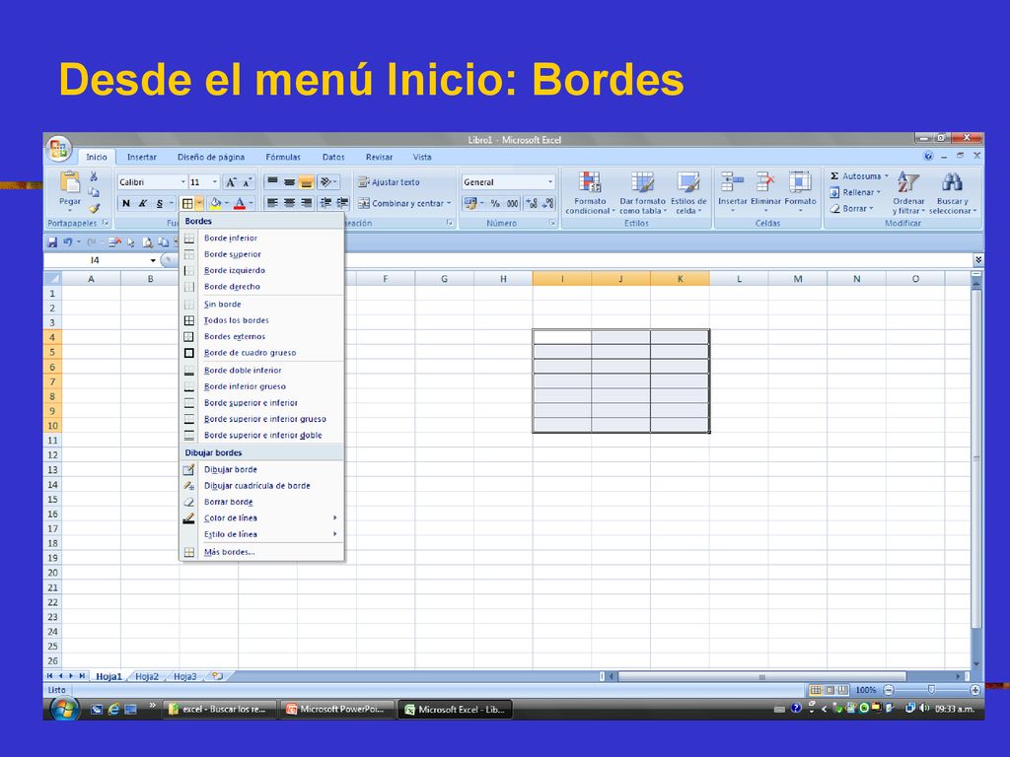The image size is (1010, 757).
Task: Switch to Hoja3 sheet tab
Action: coord(184,676)
